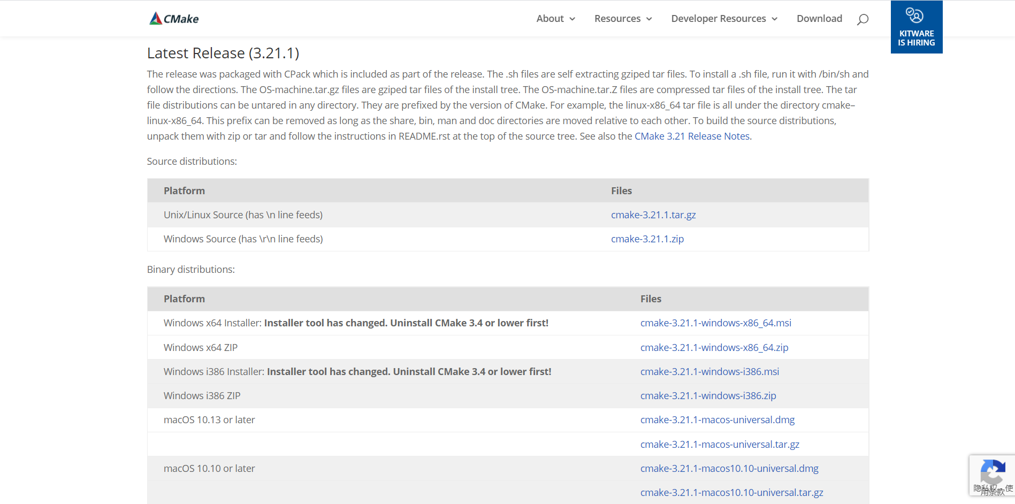The image size is (1015, 504).
Task: Expand the About dropdown chevron
Action: pyautogui.click(x=573, y=19)
